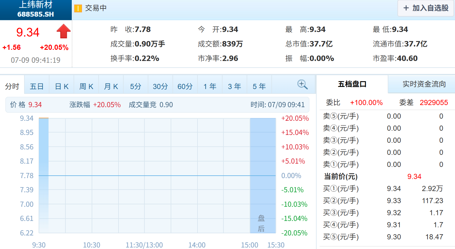The height and width of the screenshot is (249, 455).
Task: Open the 五日 chart tab
Action: pos(37,87)
